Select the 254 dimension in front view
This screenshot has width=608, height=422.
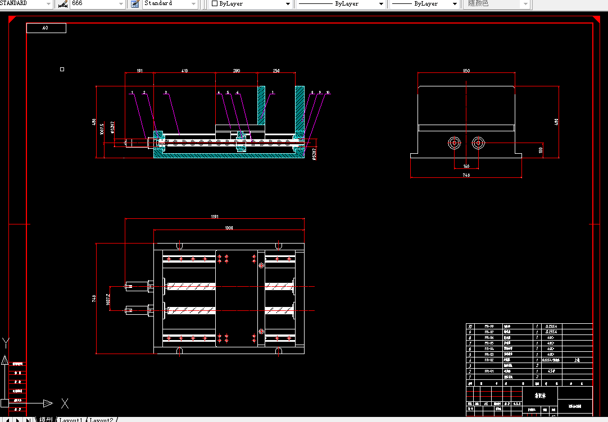[x=276, y=71]
